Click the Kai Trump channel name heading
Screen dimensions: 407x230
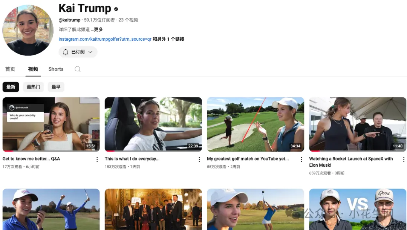pyautogui.click(x=85, y=8)
